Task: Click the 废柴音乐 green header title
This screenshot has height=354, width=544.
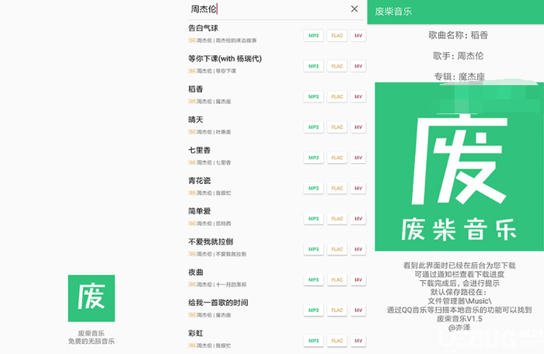Action: (393, 12)
